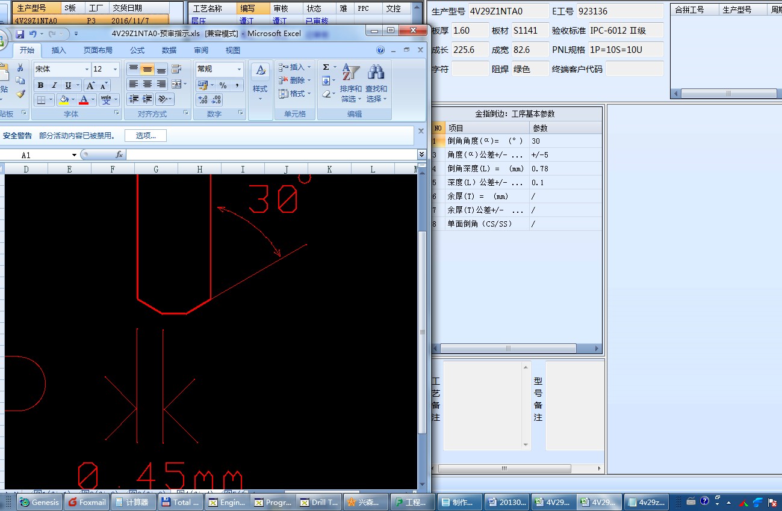Expand the 插入 cells dropdown
The height and width of the screenshot is (511, 782).
(309, 67)
